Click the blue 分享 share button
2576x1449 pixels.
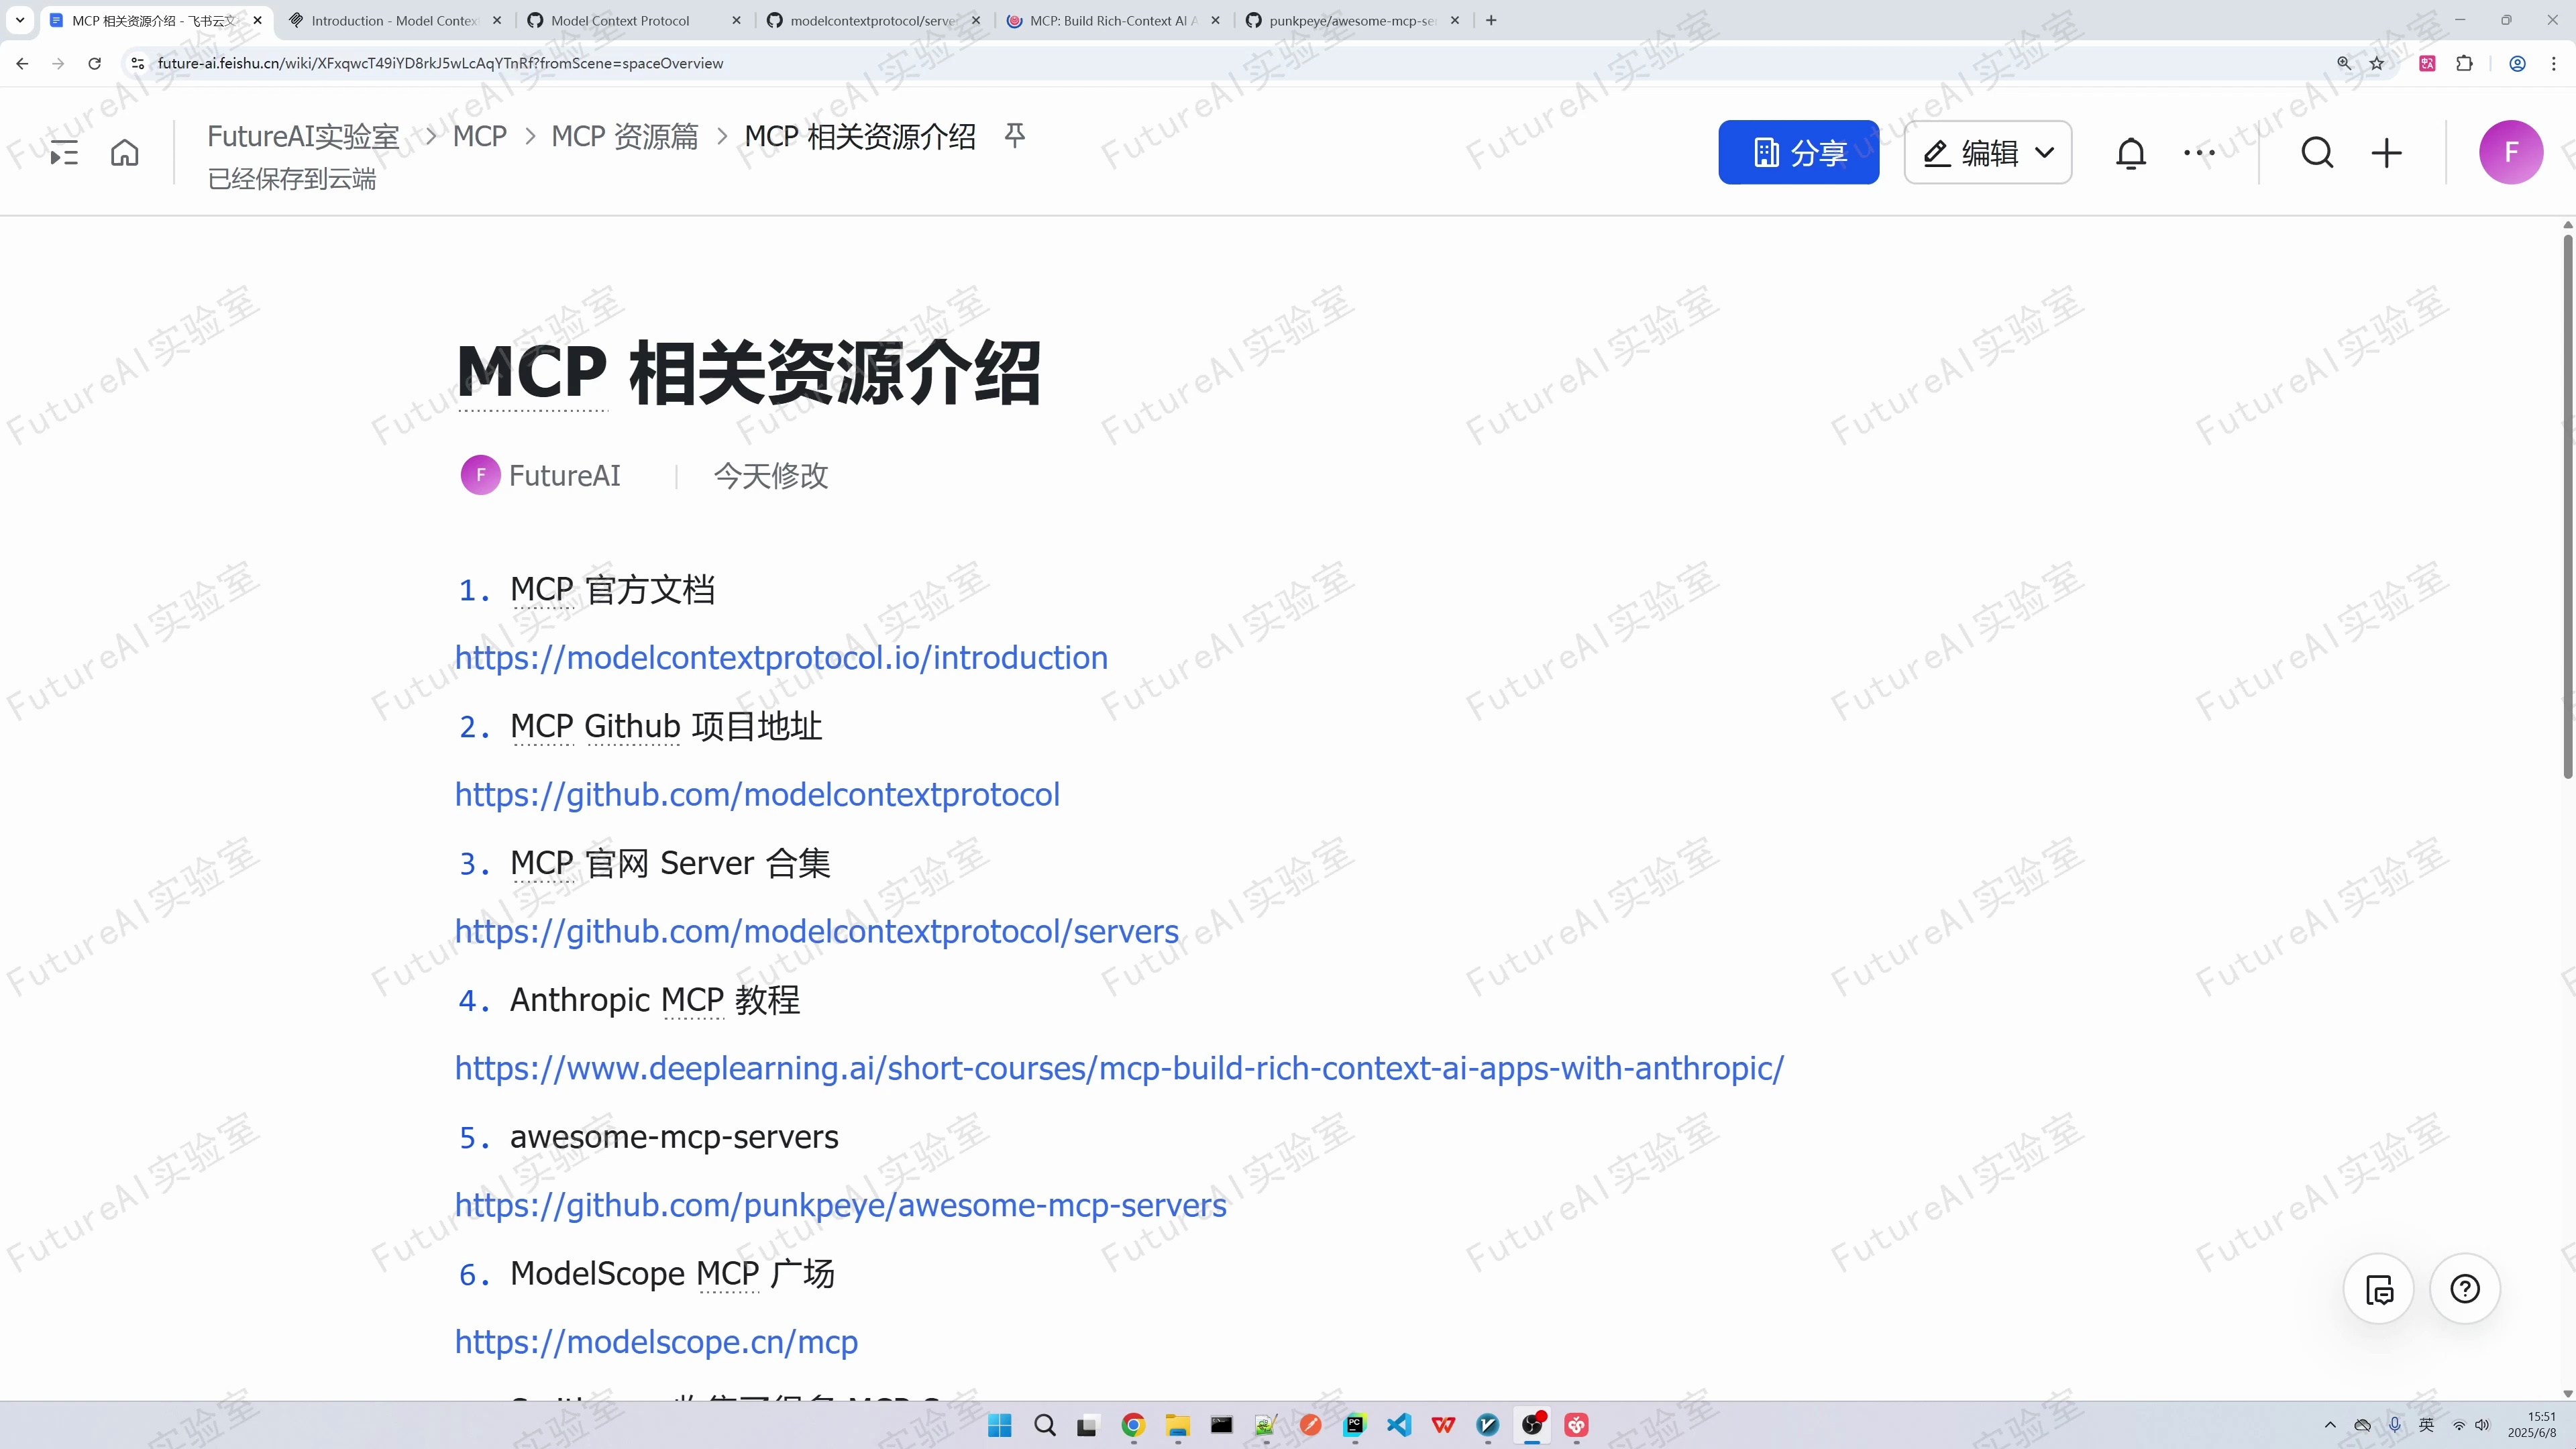[x=1798, y=152]
